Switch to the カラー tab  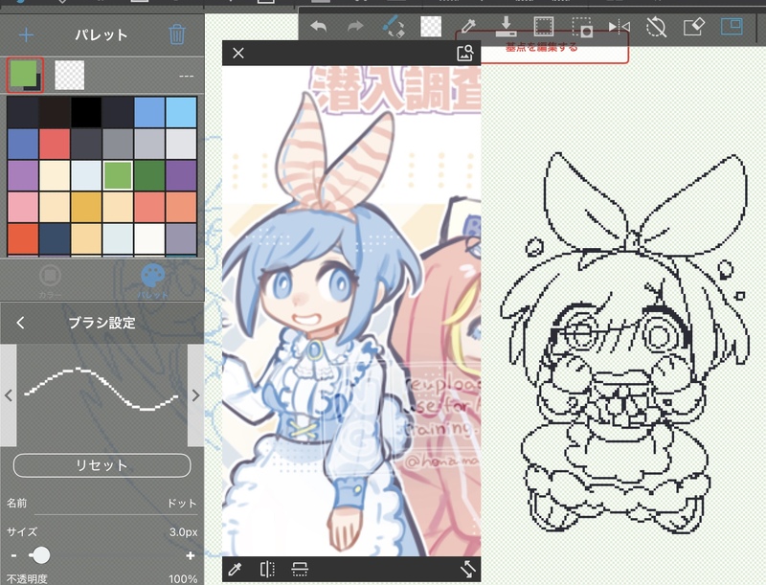pyautogui.click(x=50, y=281)
